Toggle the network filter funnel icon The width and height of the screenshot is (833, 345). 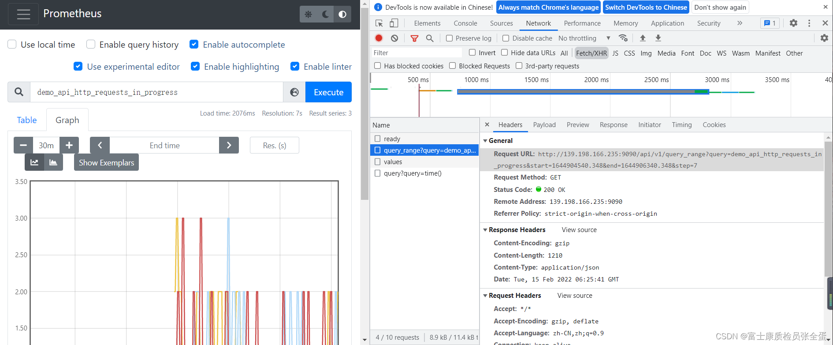[414, 38]
